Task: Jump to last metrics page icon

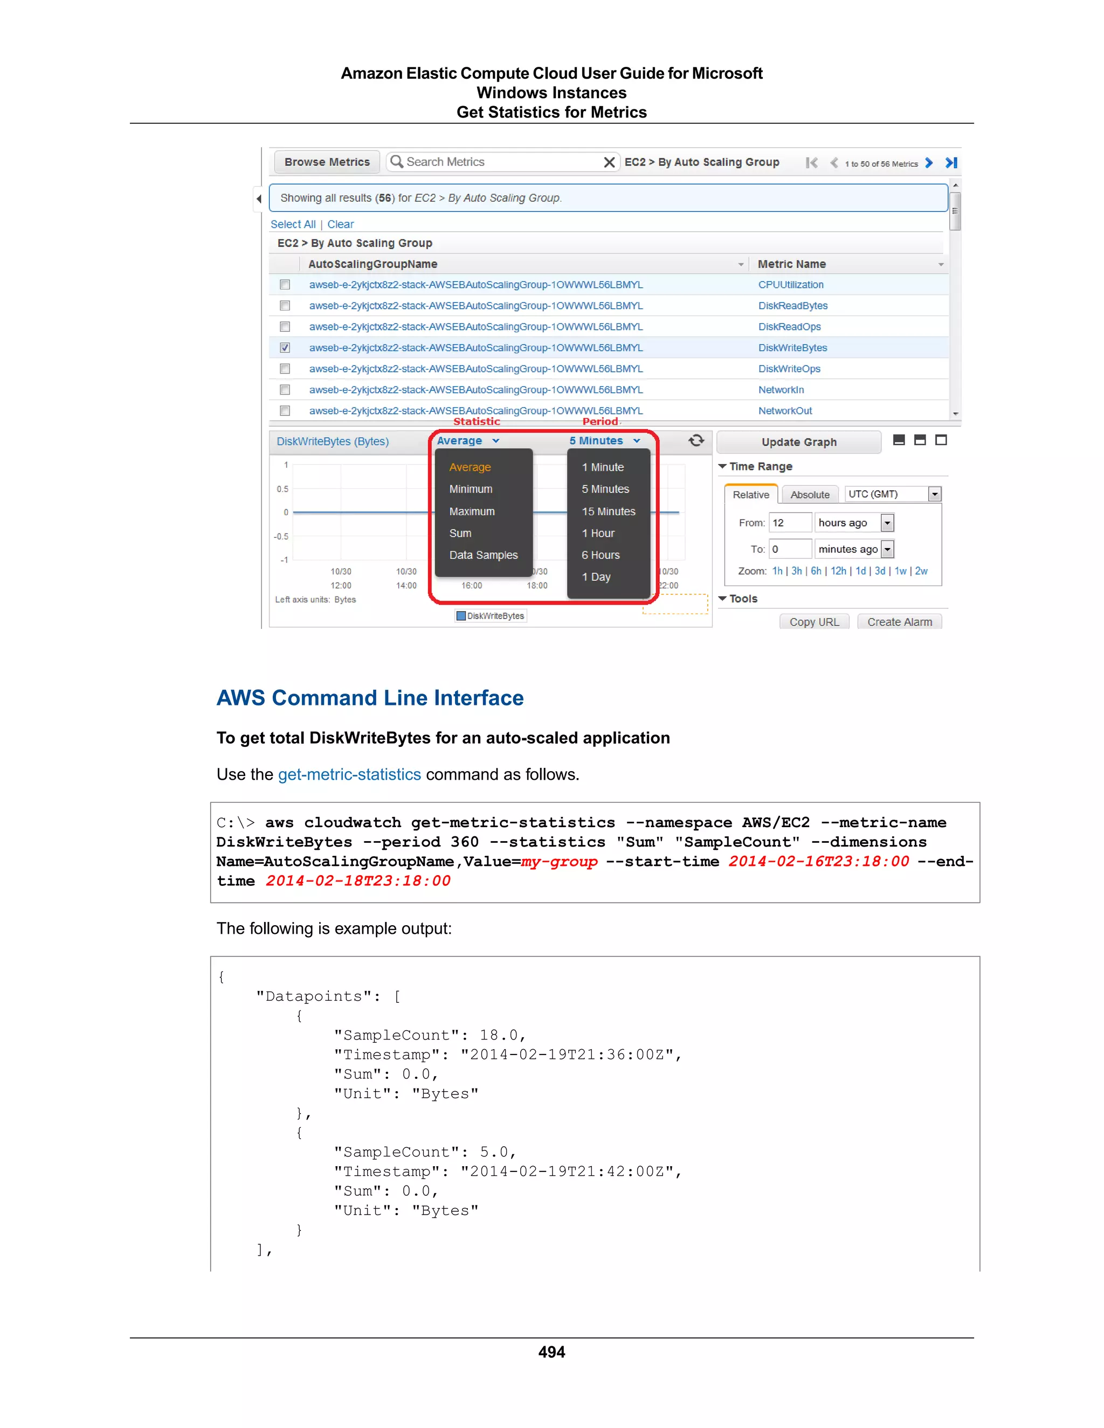Action: point(951,163)
